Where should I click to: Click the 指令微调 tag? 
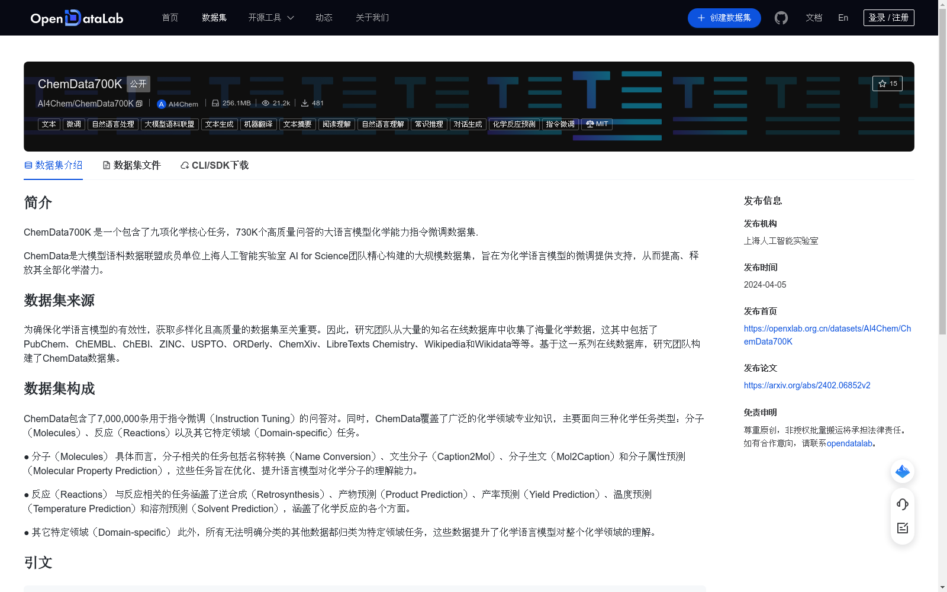coord(561,124)
